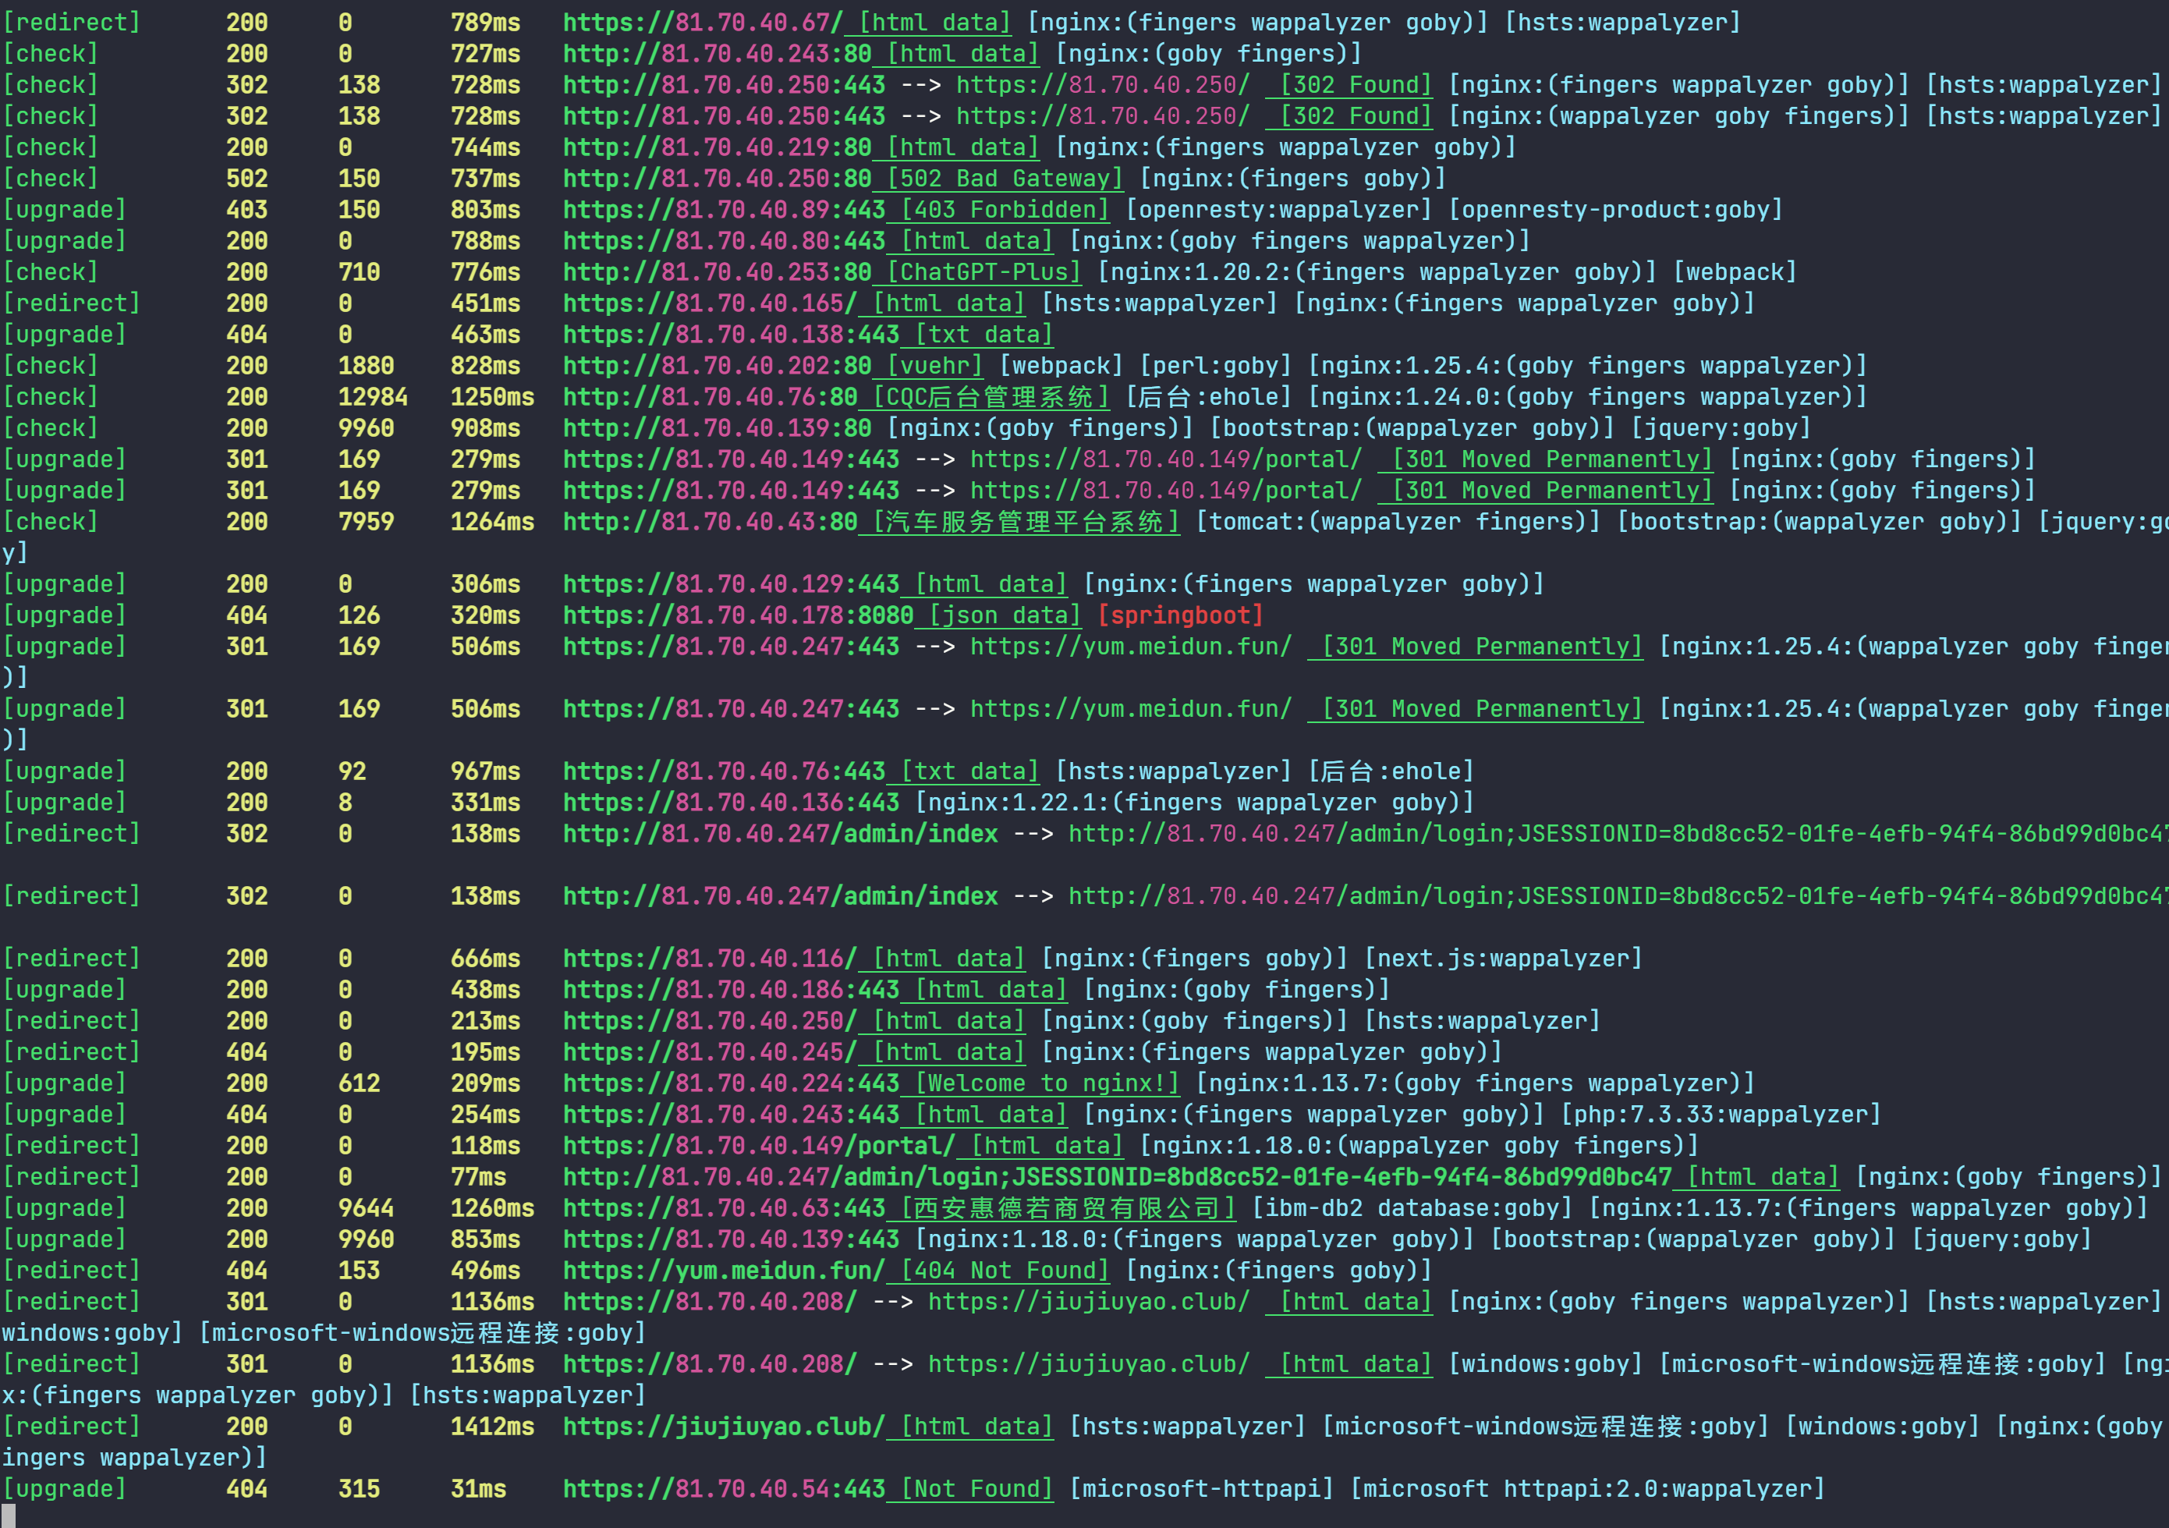Select the 9644 body length value
Viewport: 2169px width, 1528px height.
click(366, 1207)
